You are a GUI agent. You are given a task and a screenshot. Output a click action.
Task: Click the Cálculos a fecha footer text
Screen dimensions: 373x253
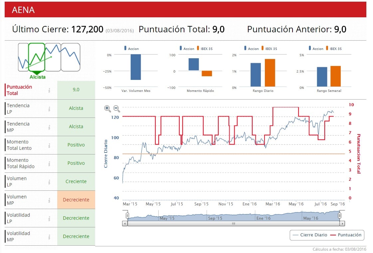tap(339, 249)
